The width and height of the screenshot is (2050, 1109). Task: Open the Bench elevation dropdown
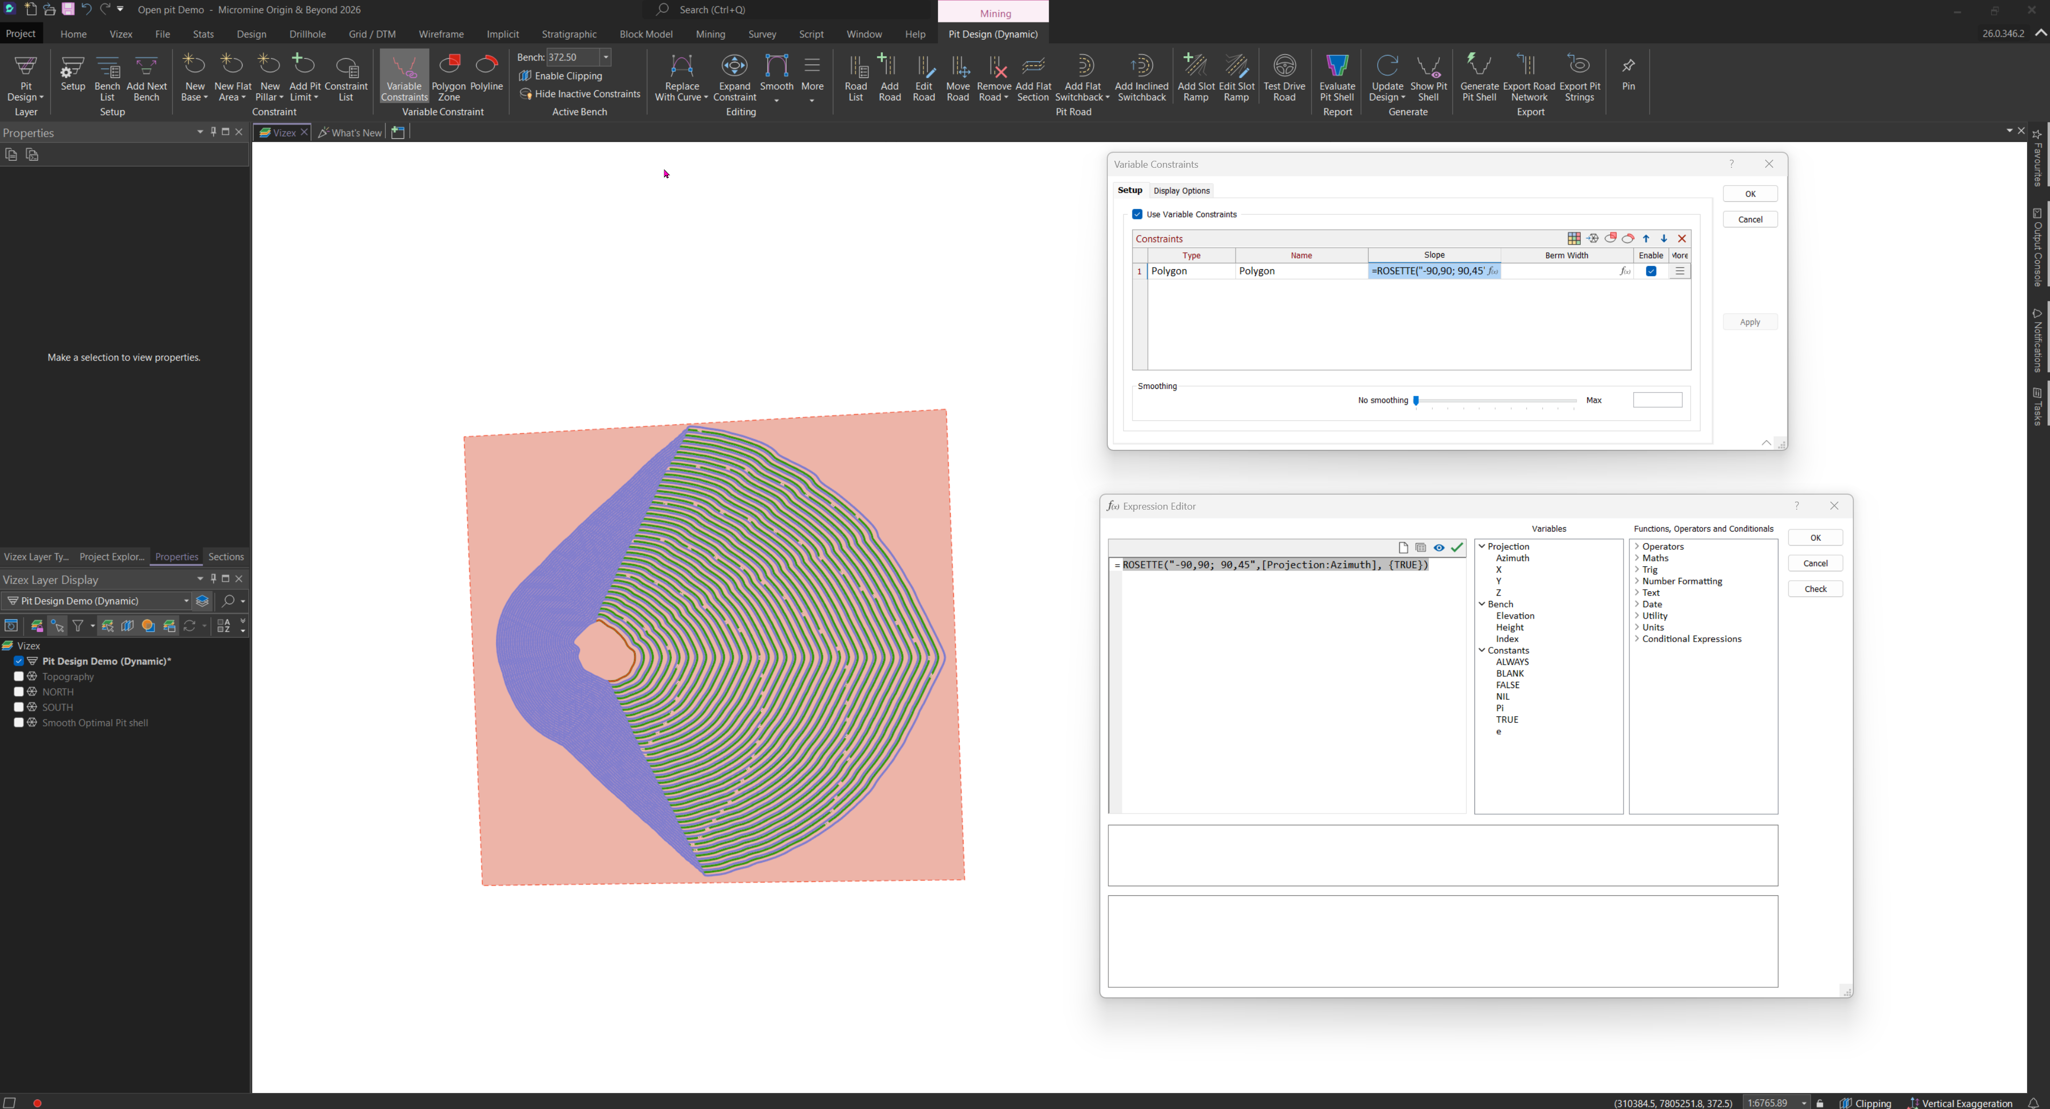tap(605, 57)
